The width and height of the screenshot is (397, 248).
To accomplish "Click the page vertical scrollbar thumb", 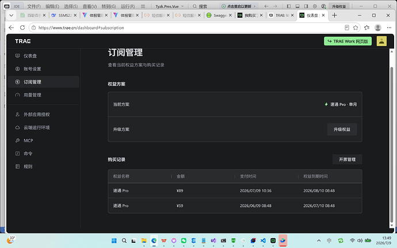I will [x=392, y=144].
